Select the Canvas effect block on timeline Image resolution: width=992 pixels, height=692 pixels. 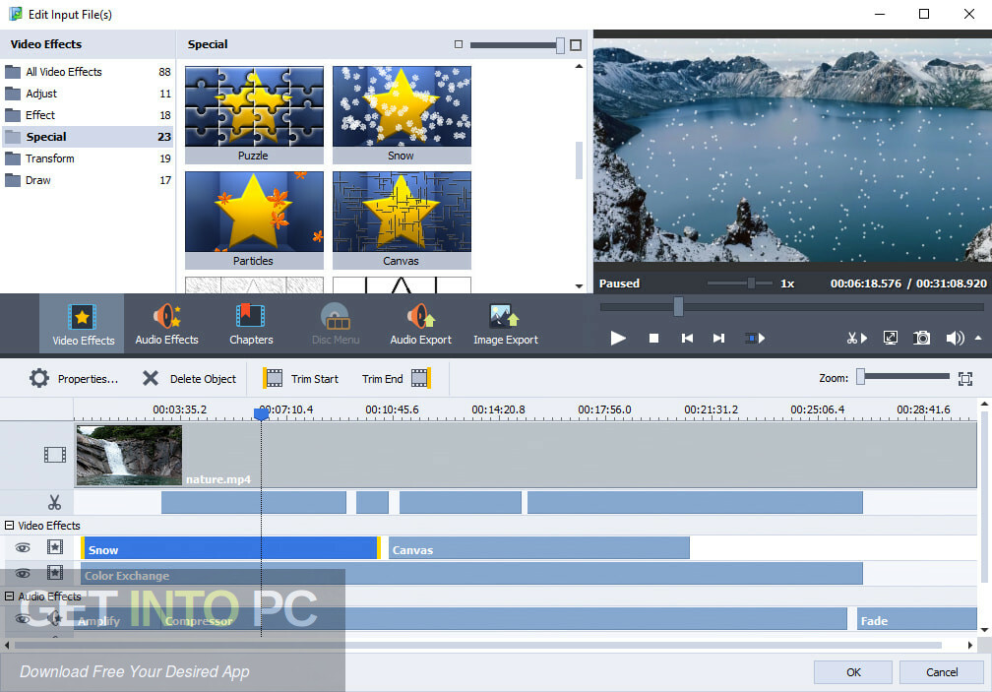pyautogui.click(x=539, y=548)
